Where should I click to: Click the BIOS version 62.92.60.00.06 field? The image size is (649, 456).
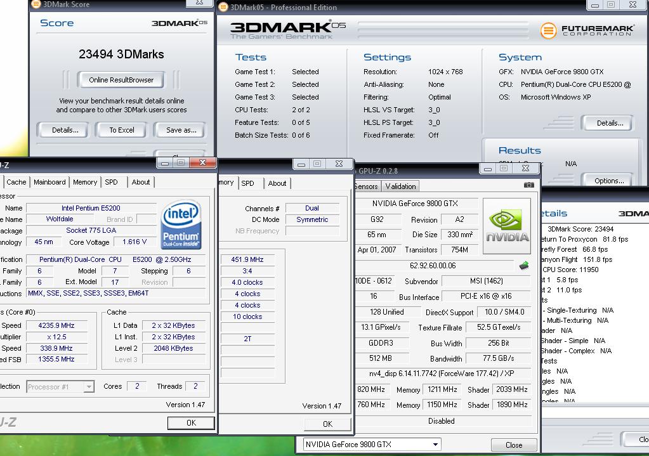433,266
